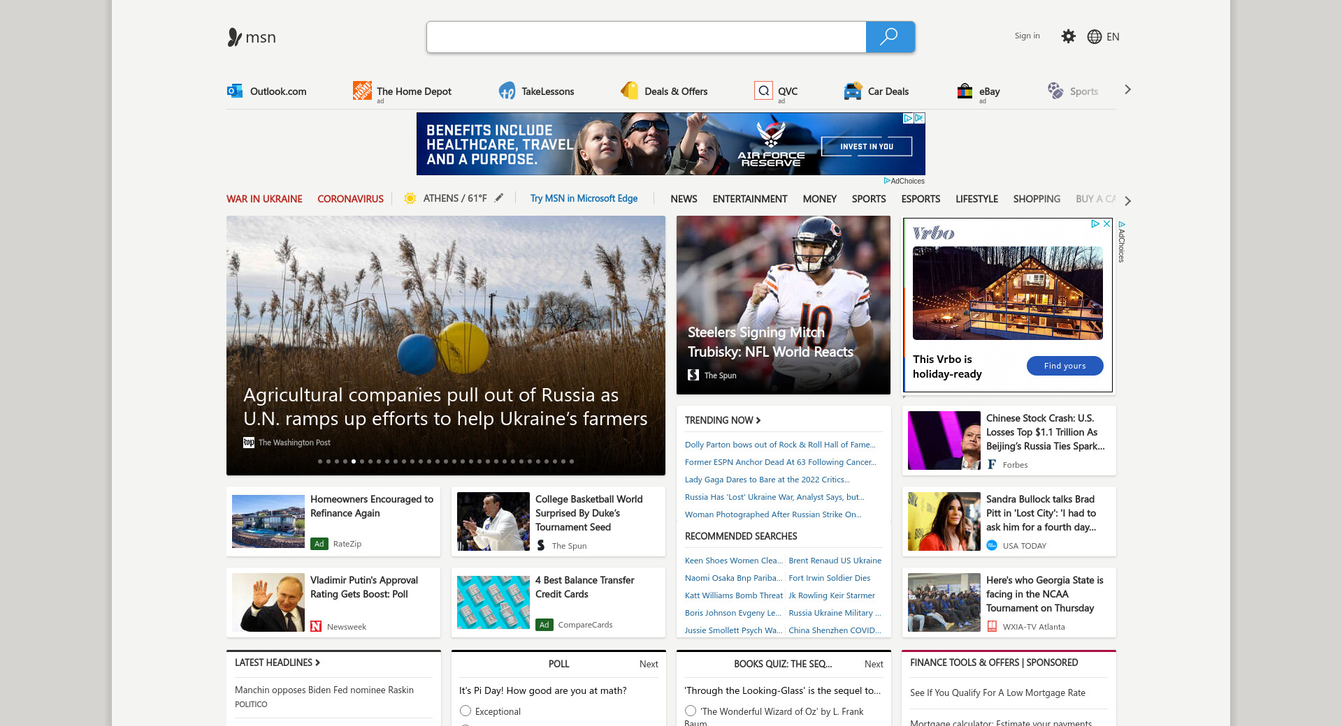This screenshot has height=726, width=1342.
Task: Expand more categories in navigation bar
Action: (1127, 200)
